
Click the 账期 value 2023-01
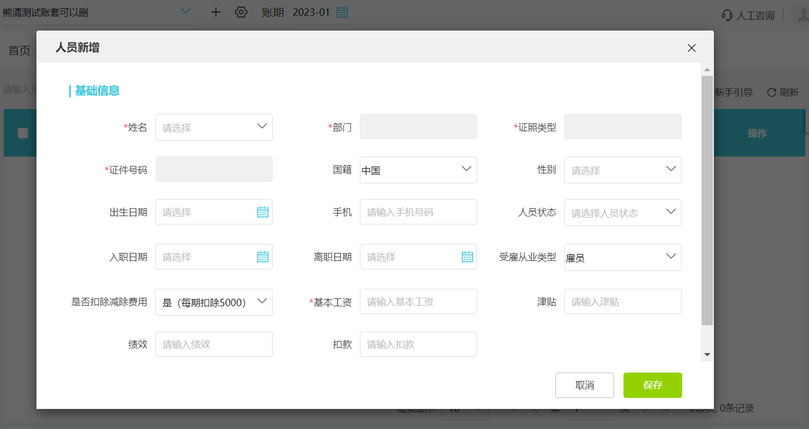click(x=311, y=12)
